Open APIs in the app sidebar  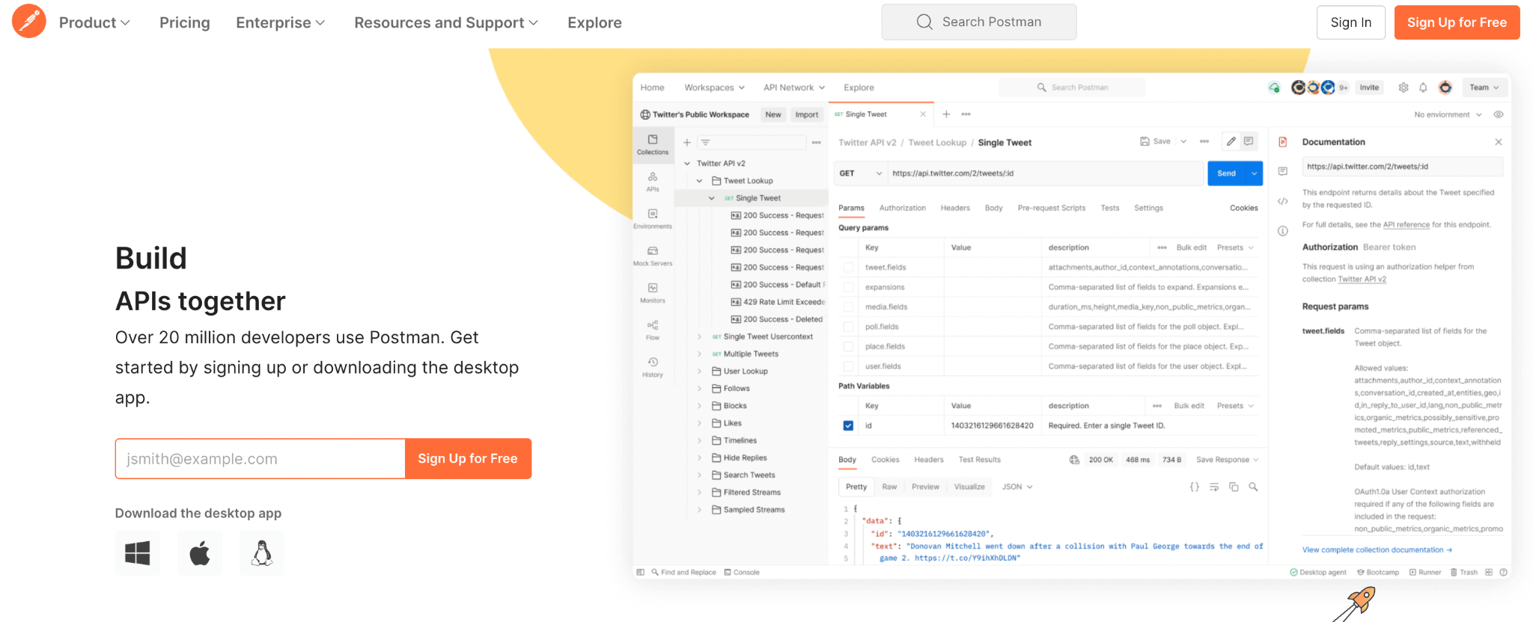[653, 182]
